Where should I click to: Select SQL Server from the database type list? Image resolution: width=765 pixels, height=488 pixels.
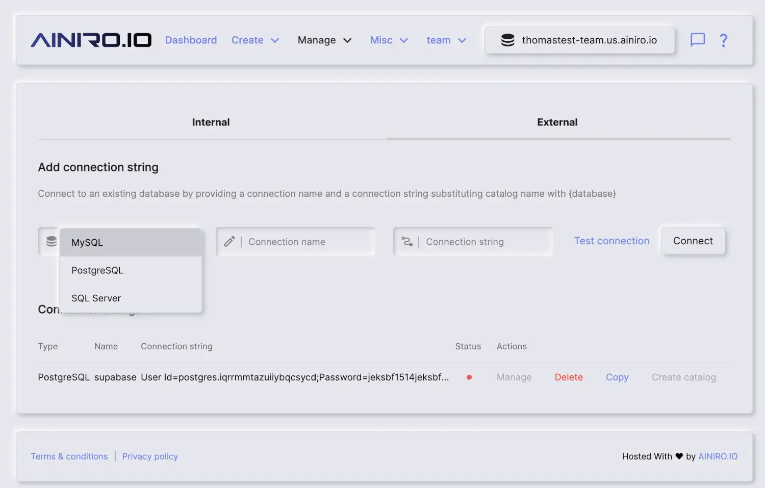coord(131,298)
